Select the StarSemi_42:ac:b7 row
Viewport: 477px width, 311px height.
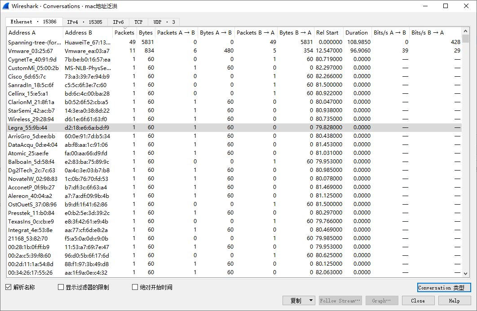234,110
